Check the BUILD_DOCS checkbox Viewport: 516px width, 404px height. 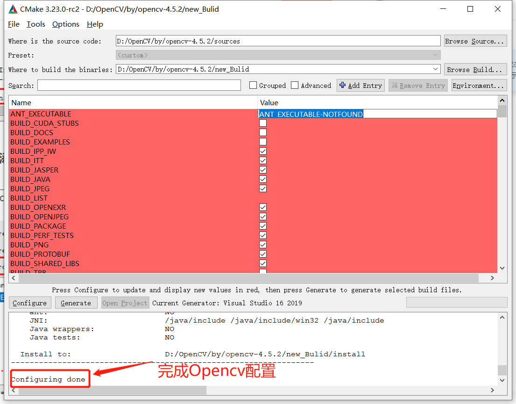pyautogui.click(x=263, y=132)
